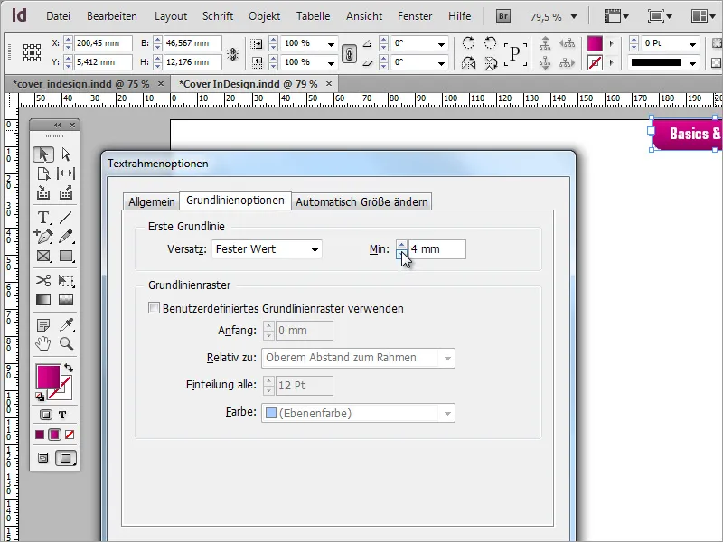This screenshot has height=542, width=723.
Task: Select the Line tool
Action: 66,217
